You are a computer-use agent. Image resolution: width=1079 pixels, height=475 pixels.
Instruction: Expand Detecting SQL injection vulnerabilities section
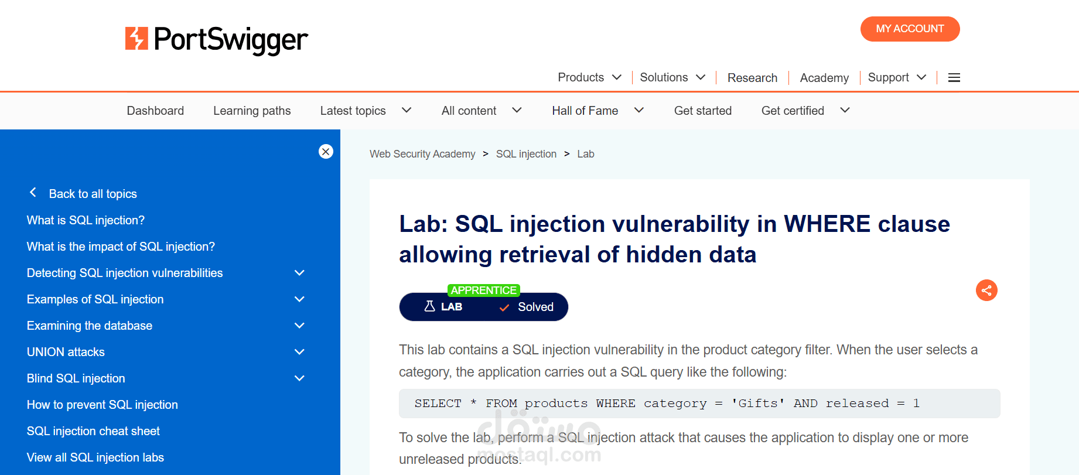[299, 273]
